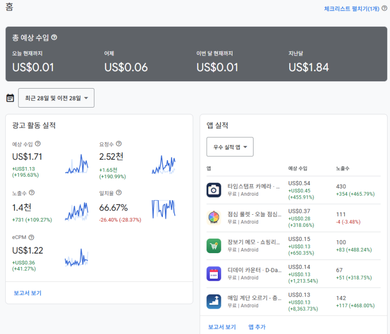The width and height of the screenshot is (390, 334).
Task: Open the 디데이 카운터 · D-Da app name
Action: [254, 270]
